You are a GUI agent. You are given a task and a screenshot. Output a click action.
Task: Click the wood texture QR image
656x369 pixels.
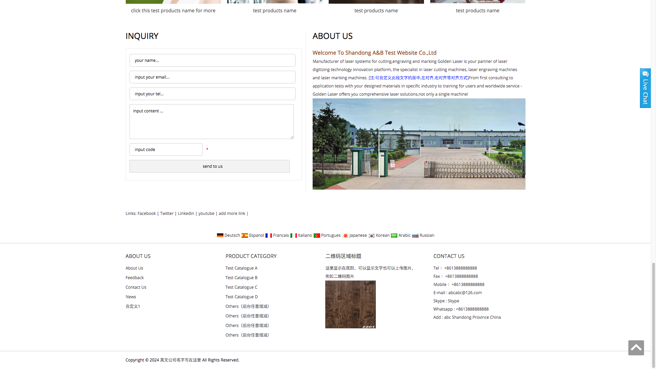click(x=351, y=304)
